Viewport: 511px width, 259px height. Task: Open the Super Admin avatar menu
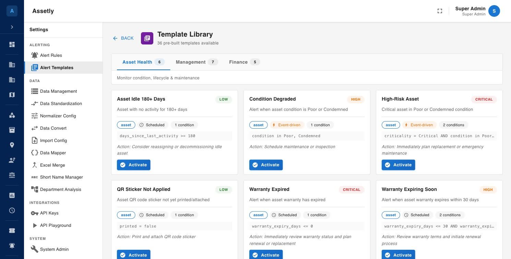[494, 11]
